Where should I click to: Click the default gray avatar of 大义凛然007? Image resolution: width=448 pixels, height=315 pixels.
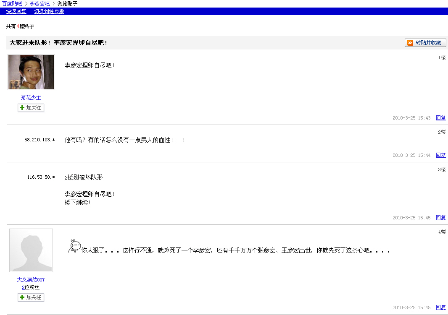pyautogui.click(x=31, y=250)
